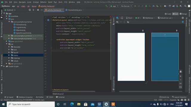Screen dimensions: 191x107
Task: Open Microsoft Edge from the taskbar
Action: pyautogui.click(x=72, y=104)
